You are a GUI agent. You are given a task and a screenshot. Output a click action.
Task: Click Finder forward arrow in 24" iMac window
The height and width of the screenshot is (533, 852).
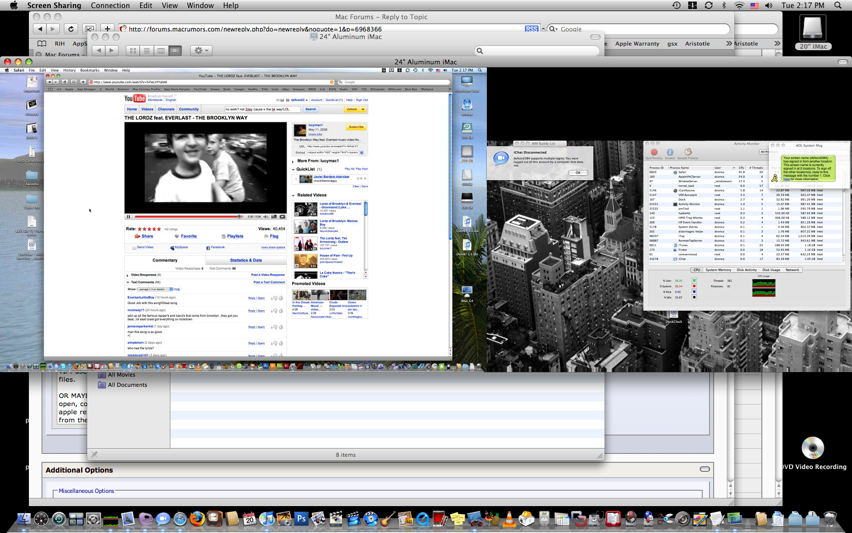pyautogui.click(x=112, y=51)
